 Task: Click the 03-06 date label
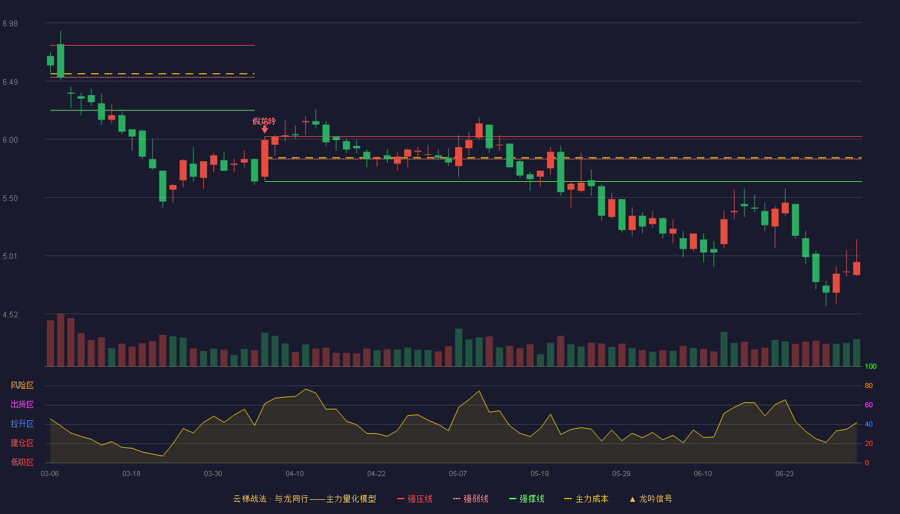(x=50, y=474)
